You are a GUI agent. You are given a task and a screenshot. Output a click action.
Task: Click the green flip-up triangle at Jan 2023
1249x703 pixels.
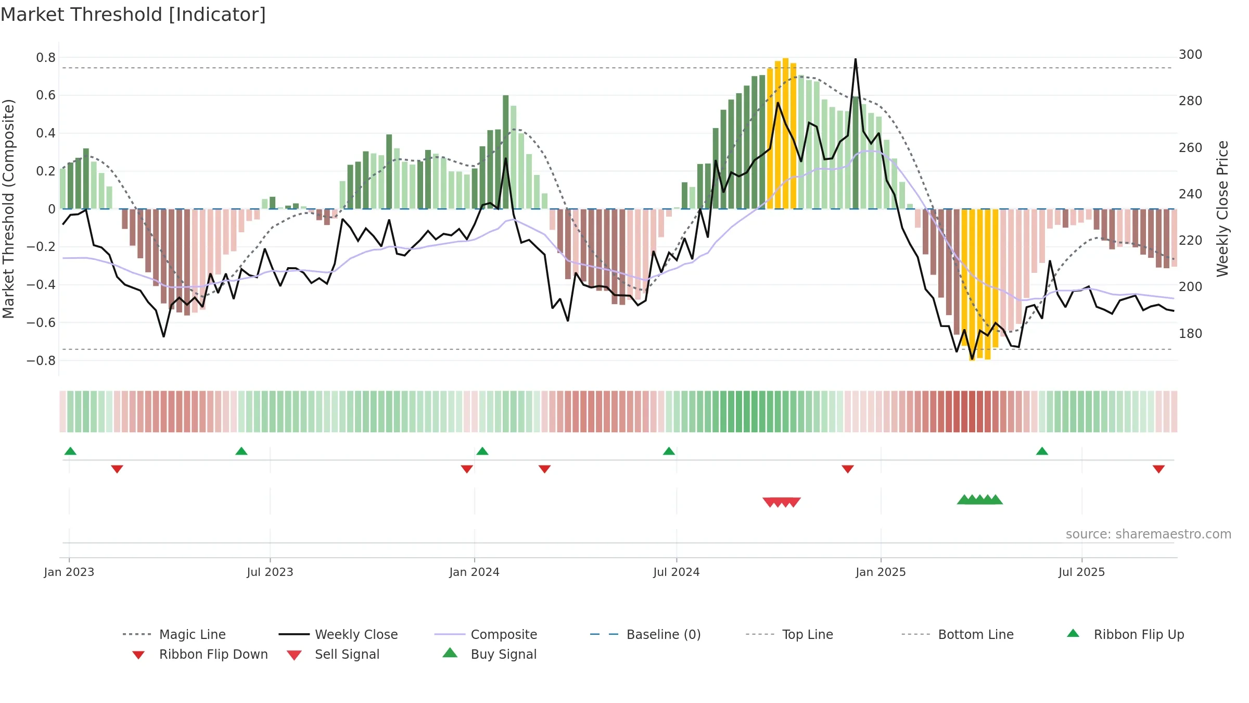pos(70,451)
